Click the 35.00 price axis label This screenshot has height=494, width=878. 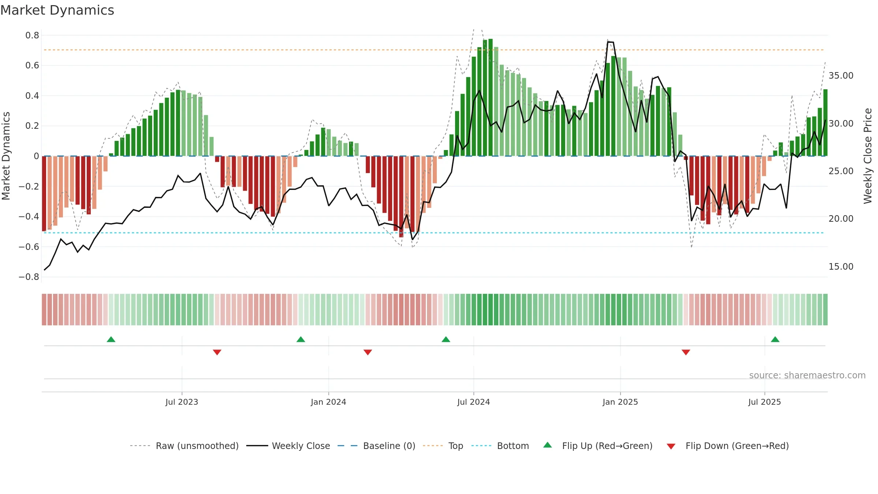[841, 76]
